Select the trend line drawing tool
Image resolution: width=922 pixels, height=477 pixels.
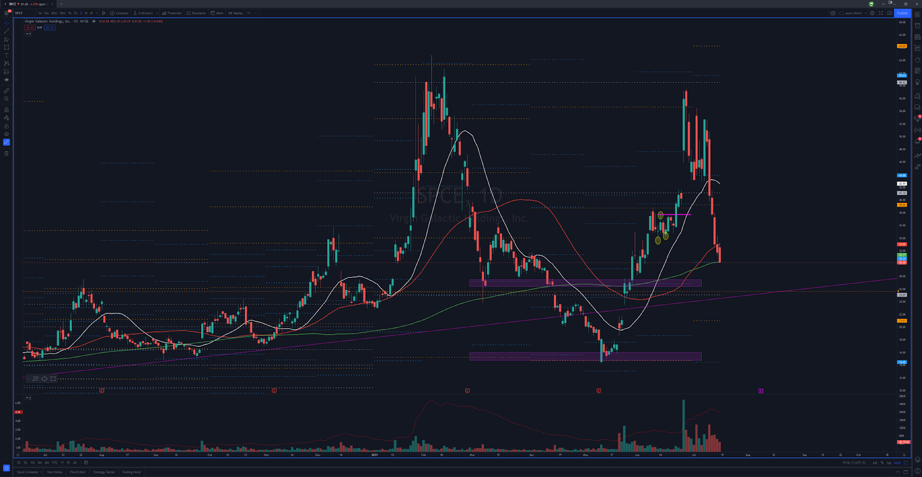click(6, 32)
